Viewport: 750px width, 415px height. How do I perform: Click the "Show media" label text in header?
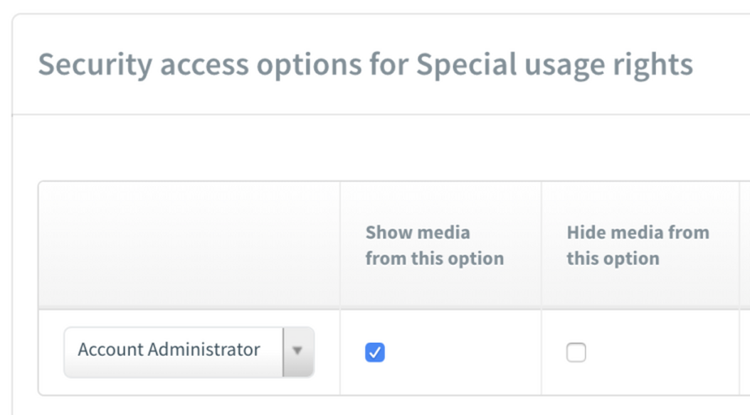[x=418, y=232]
